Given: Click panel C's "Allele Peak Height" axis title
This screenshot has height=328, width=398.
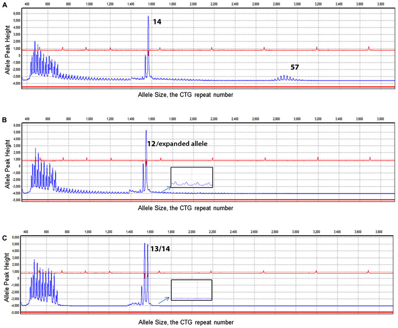Looking at the screenshot, I should [x=7, y=278].
